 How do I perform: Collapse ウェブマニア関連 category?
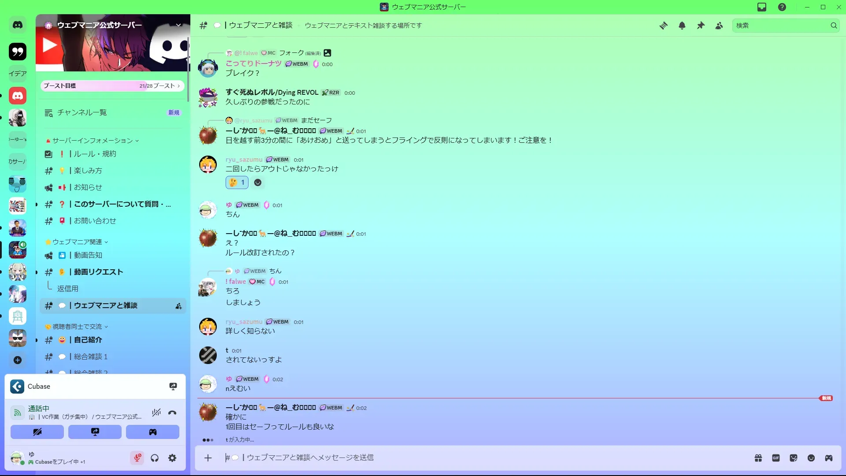tap(77, 242)
